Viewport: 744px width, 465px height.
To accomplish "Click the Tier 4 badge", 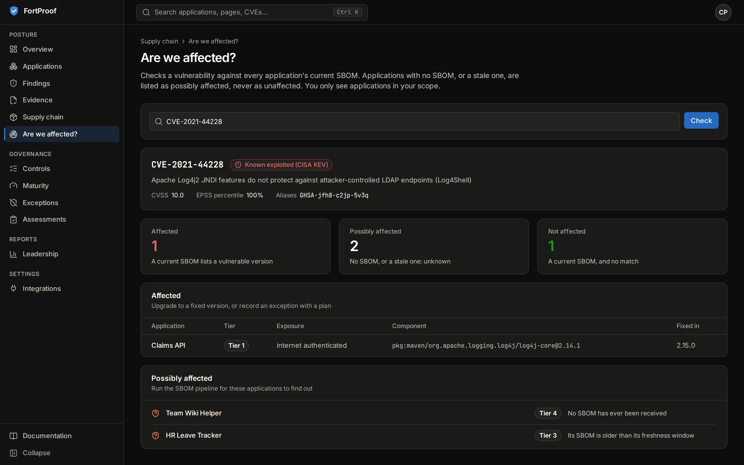I will [548, 413].
